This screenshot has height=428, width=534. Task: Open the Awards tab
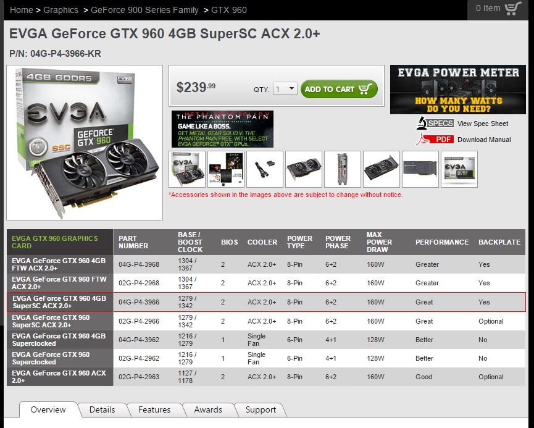(208, 409)
